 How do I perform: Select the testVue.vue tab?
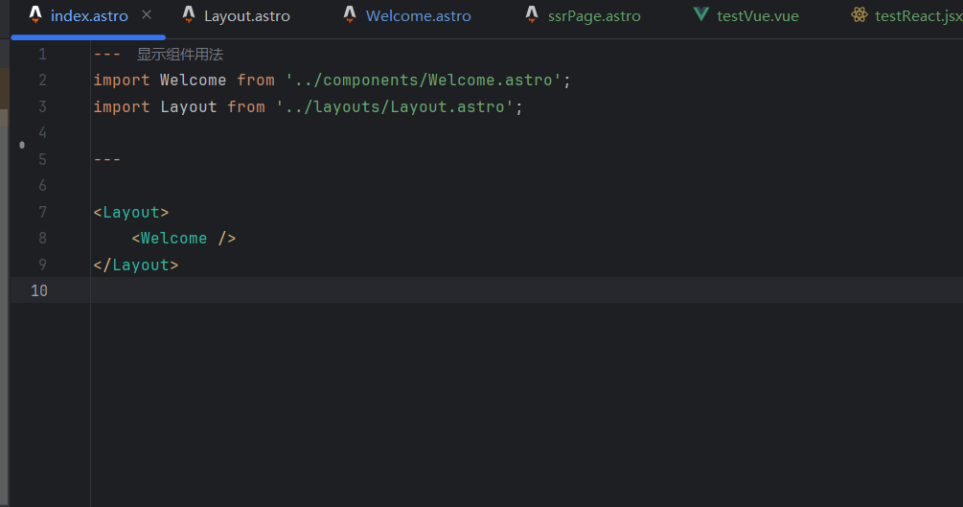pos(757,16)
